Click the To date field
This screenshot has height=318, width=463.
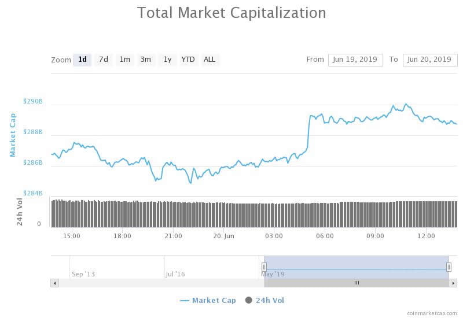point(430,60)
